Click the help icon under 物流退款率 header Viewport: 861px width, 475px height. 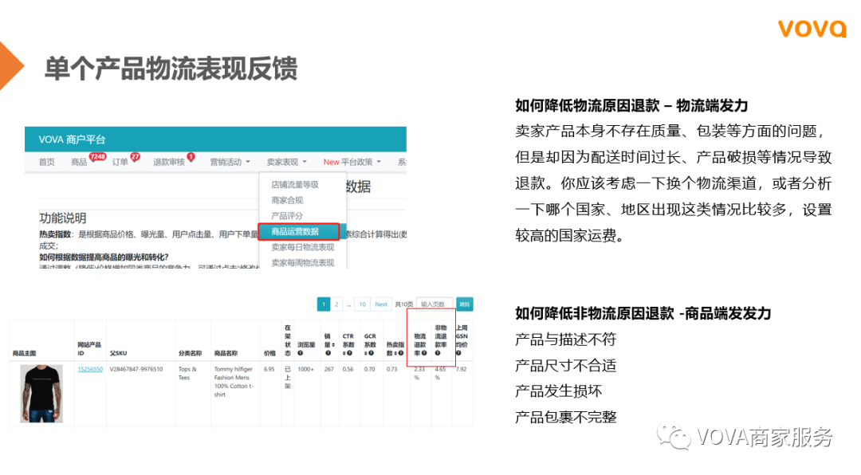coord(424,353)
